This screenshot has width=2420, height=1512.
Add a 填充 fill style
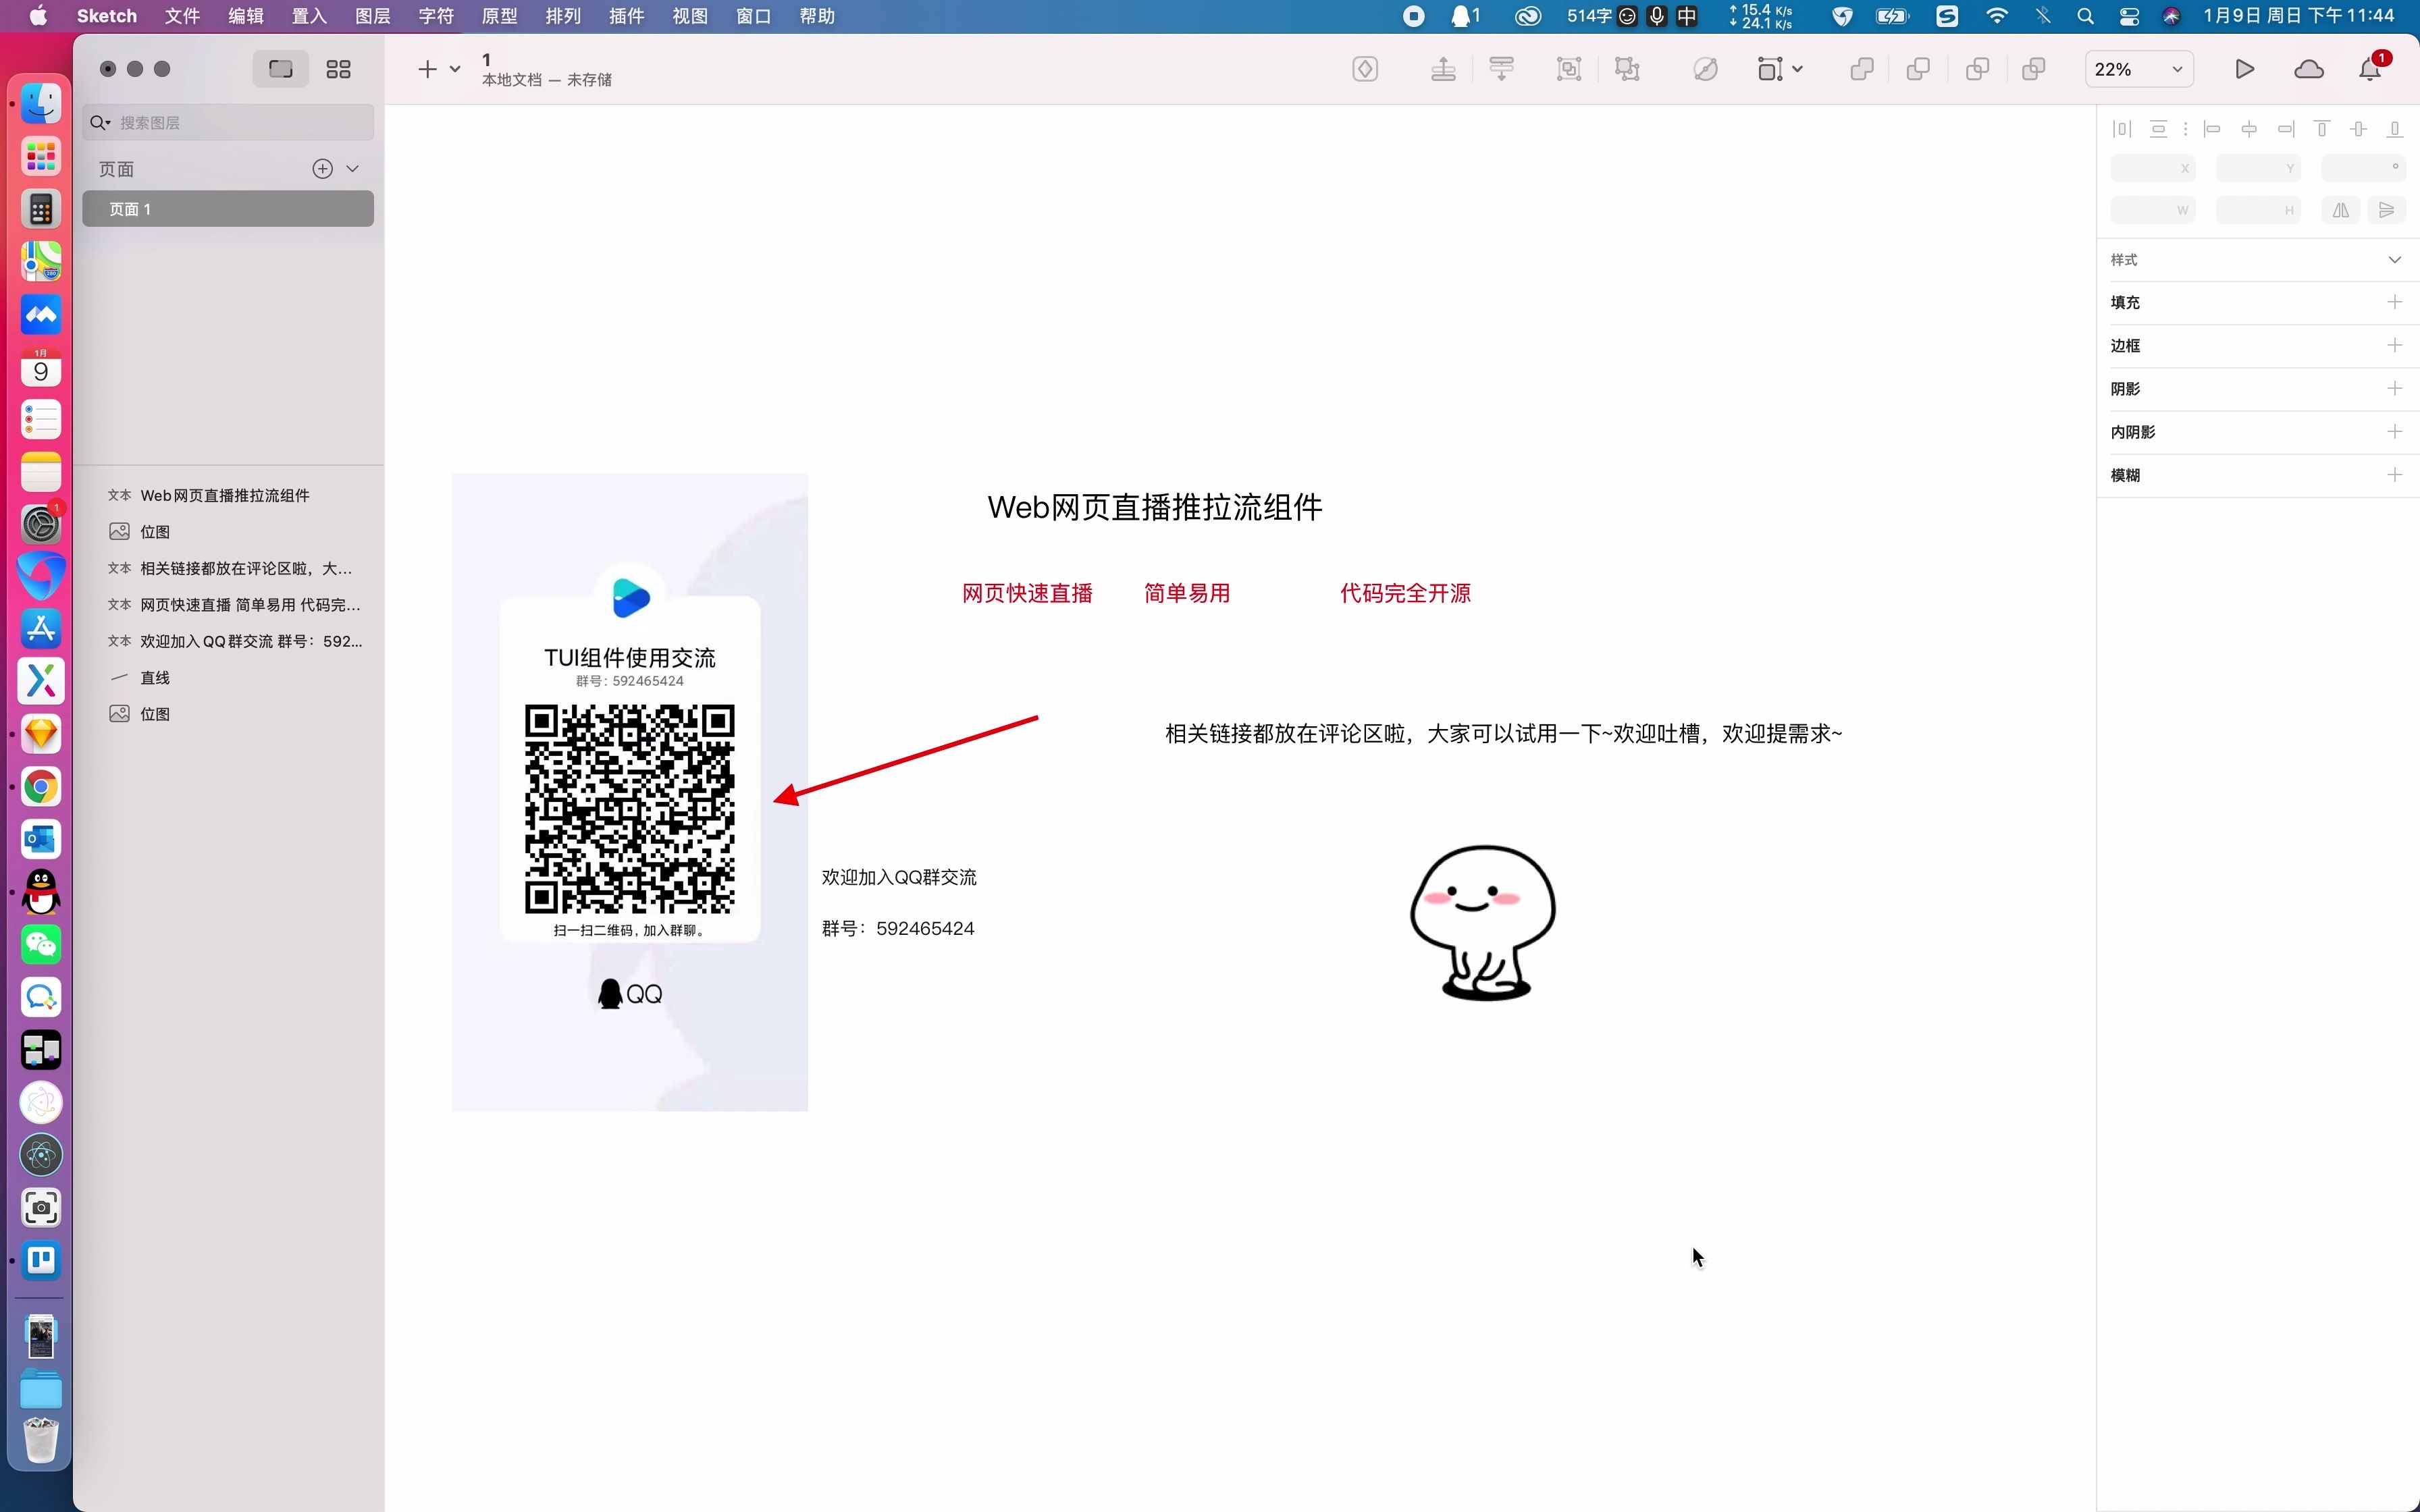pyautogui.click(x=2394, y=302)
